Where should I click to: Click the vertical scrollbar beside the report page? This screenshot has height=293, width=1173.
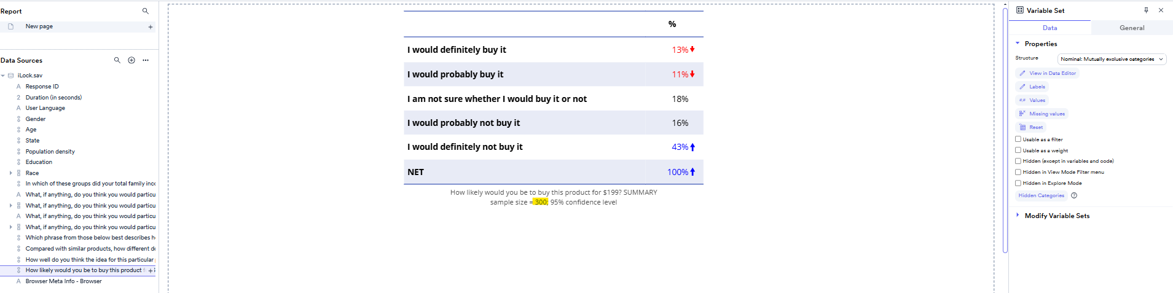pos(1005,129)
